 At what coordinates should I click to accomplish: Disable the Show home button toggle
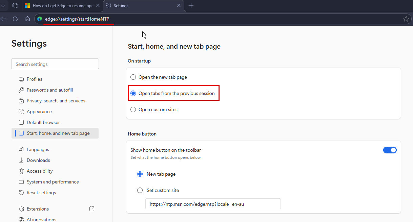click(390, 150)
